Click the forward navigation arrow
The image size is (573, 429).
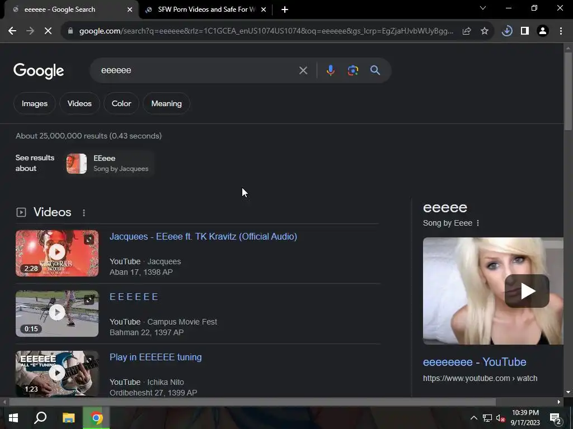(30, 31)
